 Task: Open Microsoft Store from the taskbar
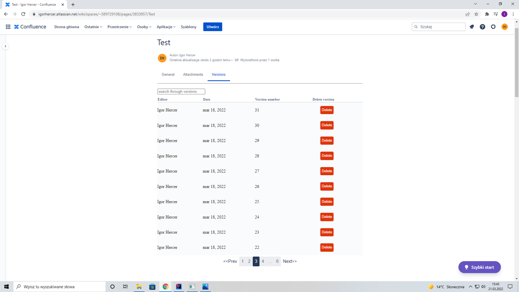[x=152, y=286]
